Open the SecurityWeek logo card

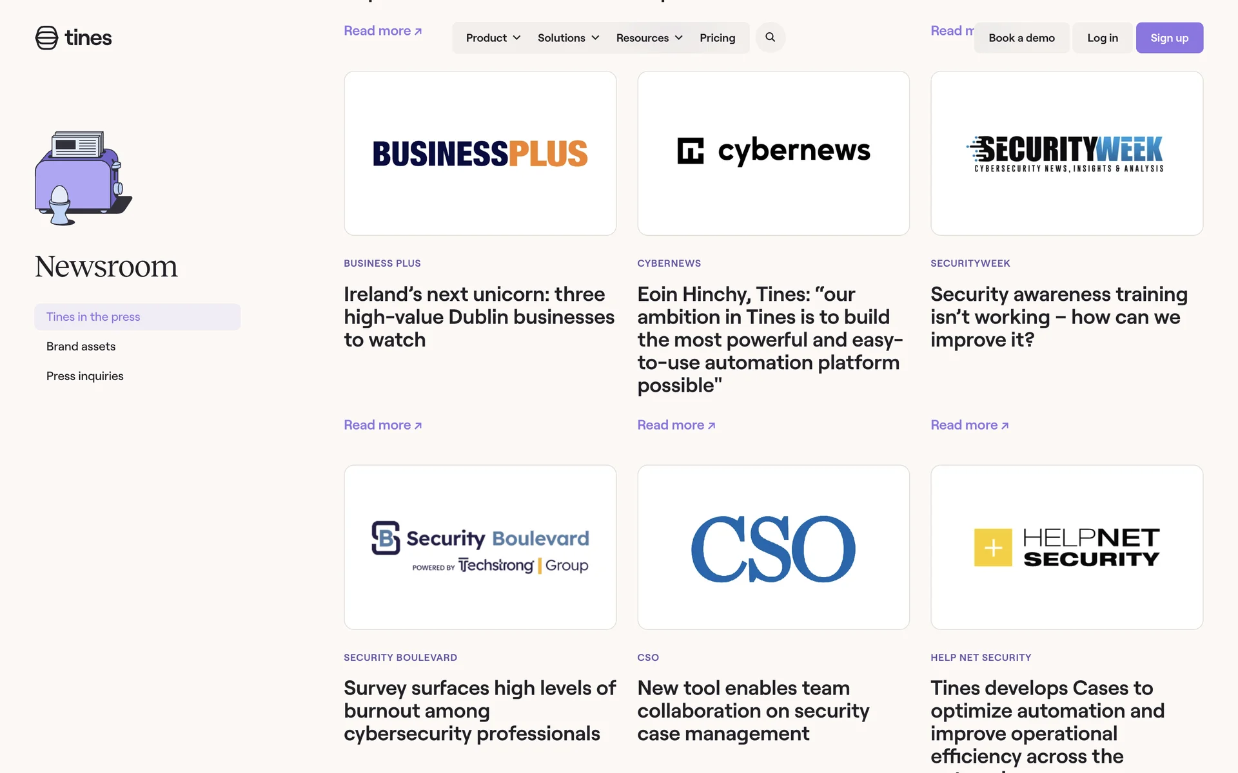click(x=1066, y=153)
